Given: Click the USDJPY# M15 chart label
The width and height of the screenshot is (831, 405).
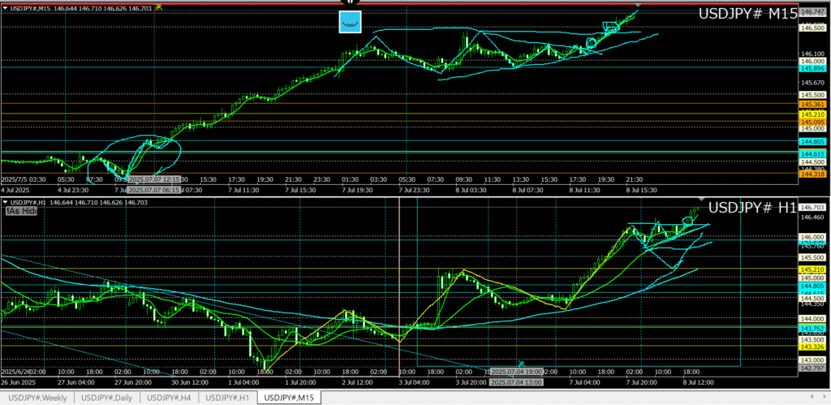Looking at the screenshot, I should click(x=746, y=15).
